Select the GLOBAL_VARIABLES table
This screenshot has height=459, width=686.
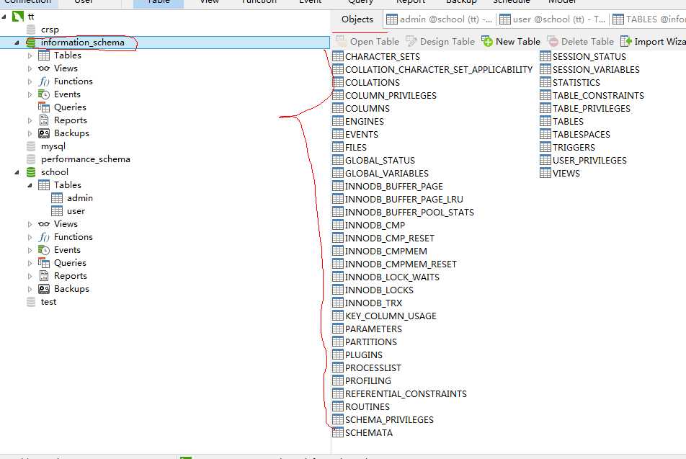tap(380, 173)
